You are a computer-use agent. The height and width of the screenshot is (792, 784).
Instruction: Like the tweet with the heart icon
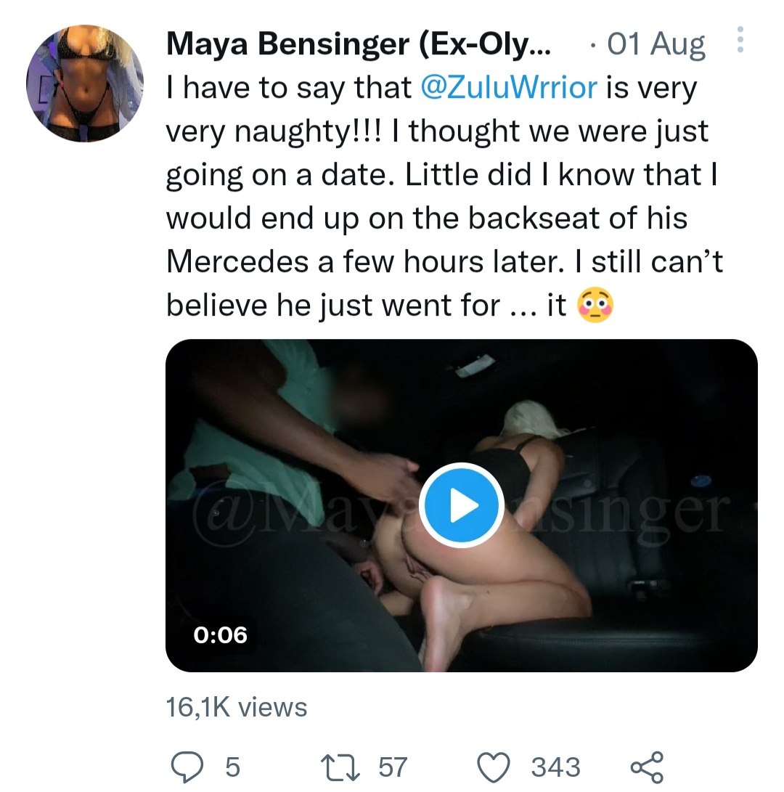(x=495, y=767)
